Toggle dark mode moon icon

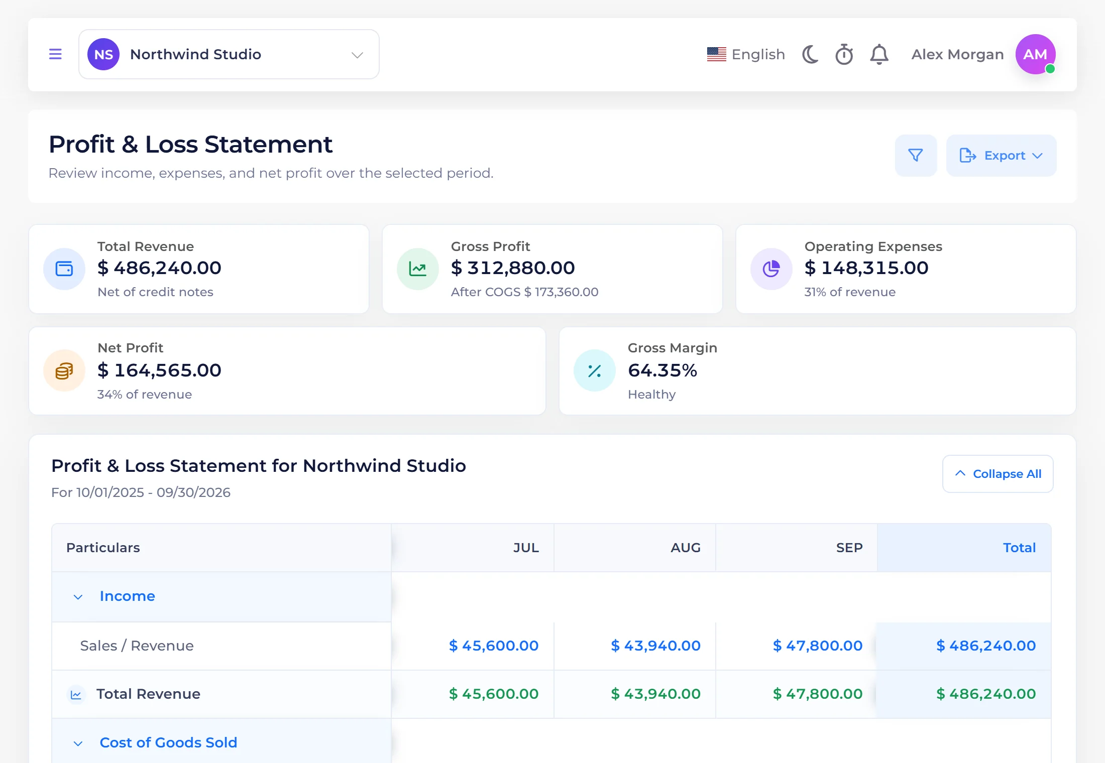coord(810,54)
